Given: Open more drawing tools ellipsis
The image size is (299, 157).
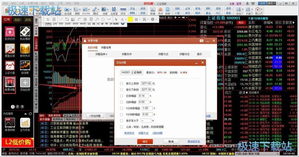Looking at the screenshot, I should tap(109, 19).
